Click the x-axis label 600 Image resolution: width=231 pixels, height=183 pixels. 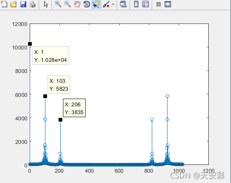click(119, 171)
